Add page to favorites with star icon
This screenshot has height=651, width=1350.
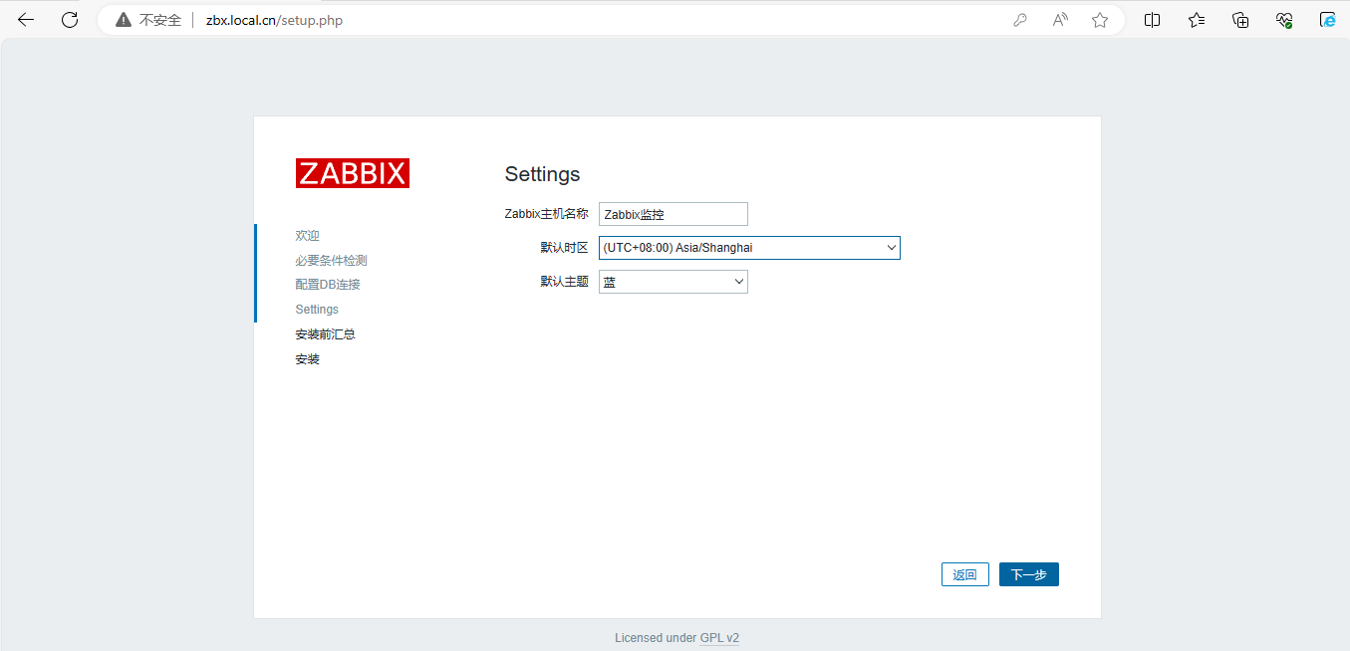1100,20
